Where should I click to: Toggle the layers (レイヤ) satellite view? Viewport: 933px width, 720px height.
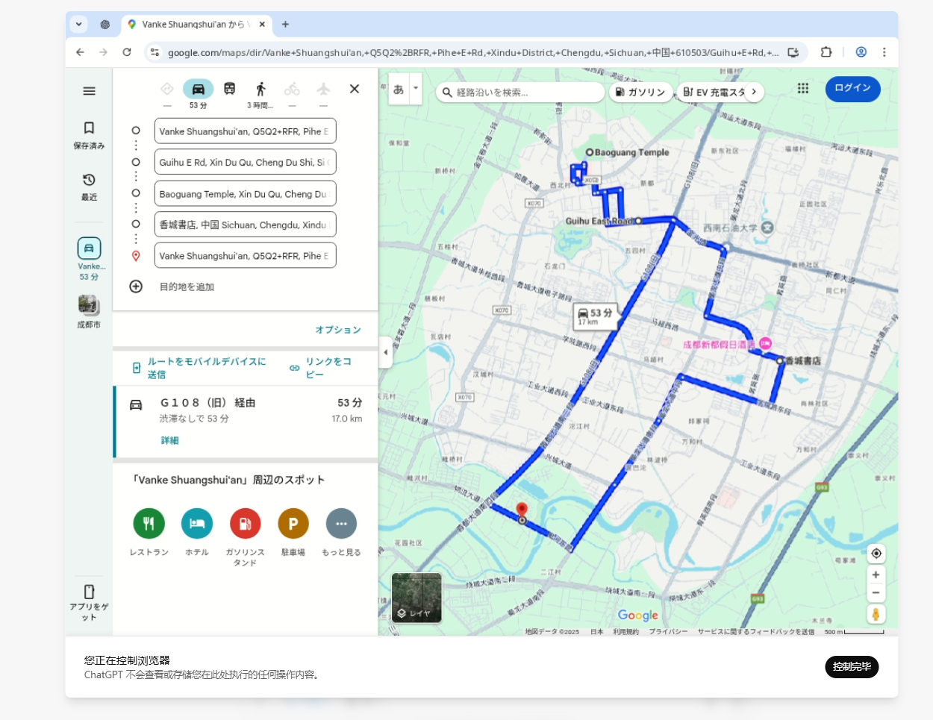click(x=416, y=598)
